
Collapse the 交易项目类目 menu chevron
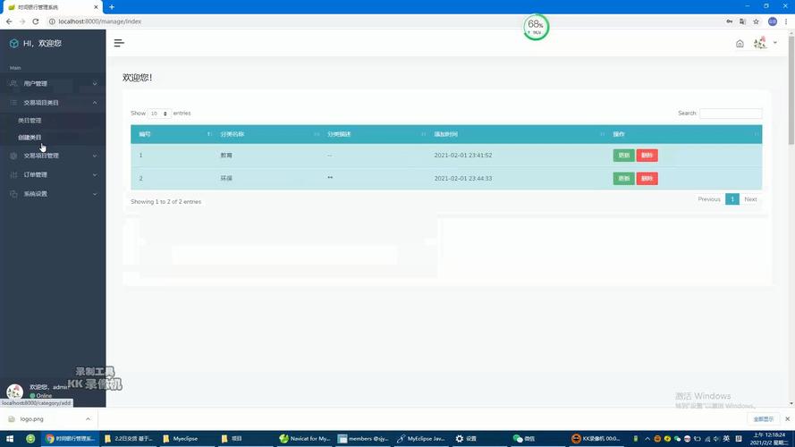(x=95, y=103)
